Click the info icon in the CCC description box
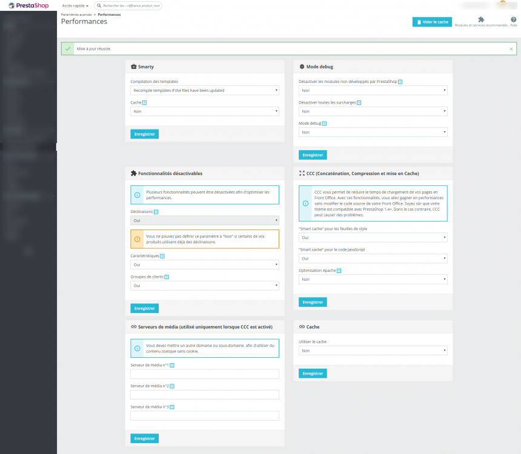 pyautogui.click(x=306, y=203)
